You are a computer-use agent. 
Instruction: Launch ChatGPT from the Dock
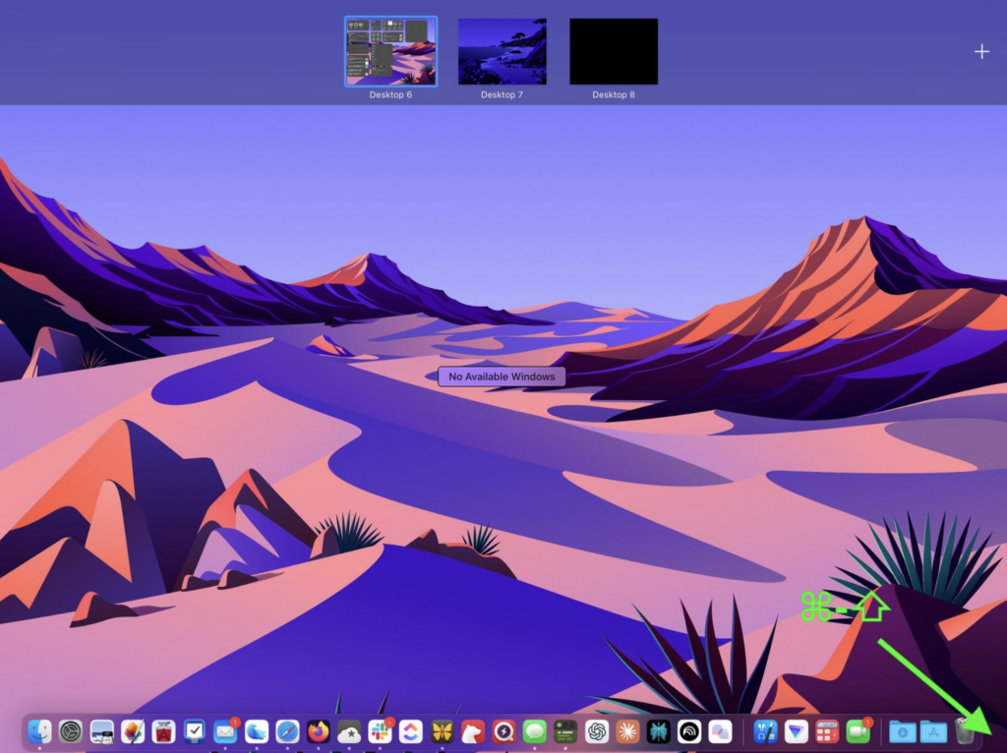tap(596, 731)
